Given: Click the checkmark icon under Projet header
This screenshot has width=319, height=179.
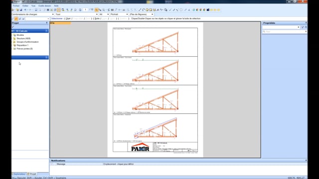Looking at the screenshot, I should pos(13,27).
